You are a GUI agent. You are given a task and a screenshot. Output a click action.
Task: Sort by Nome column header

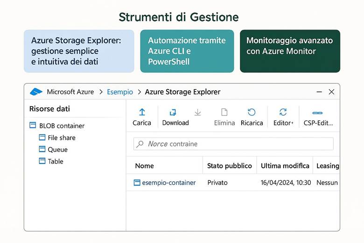point(144,166)
